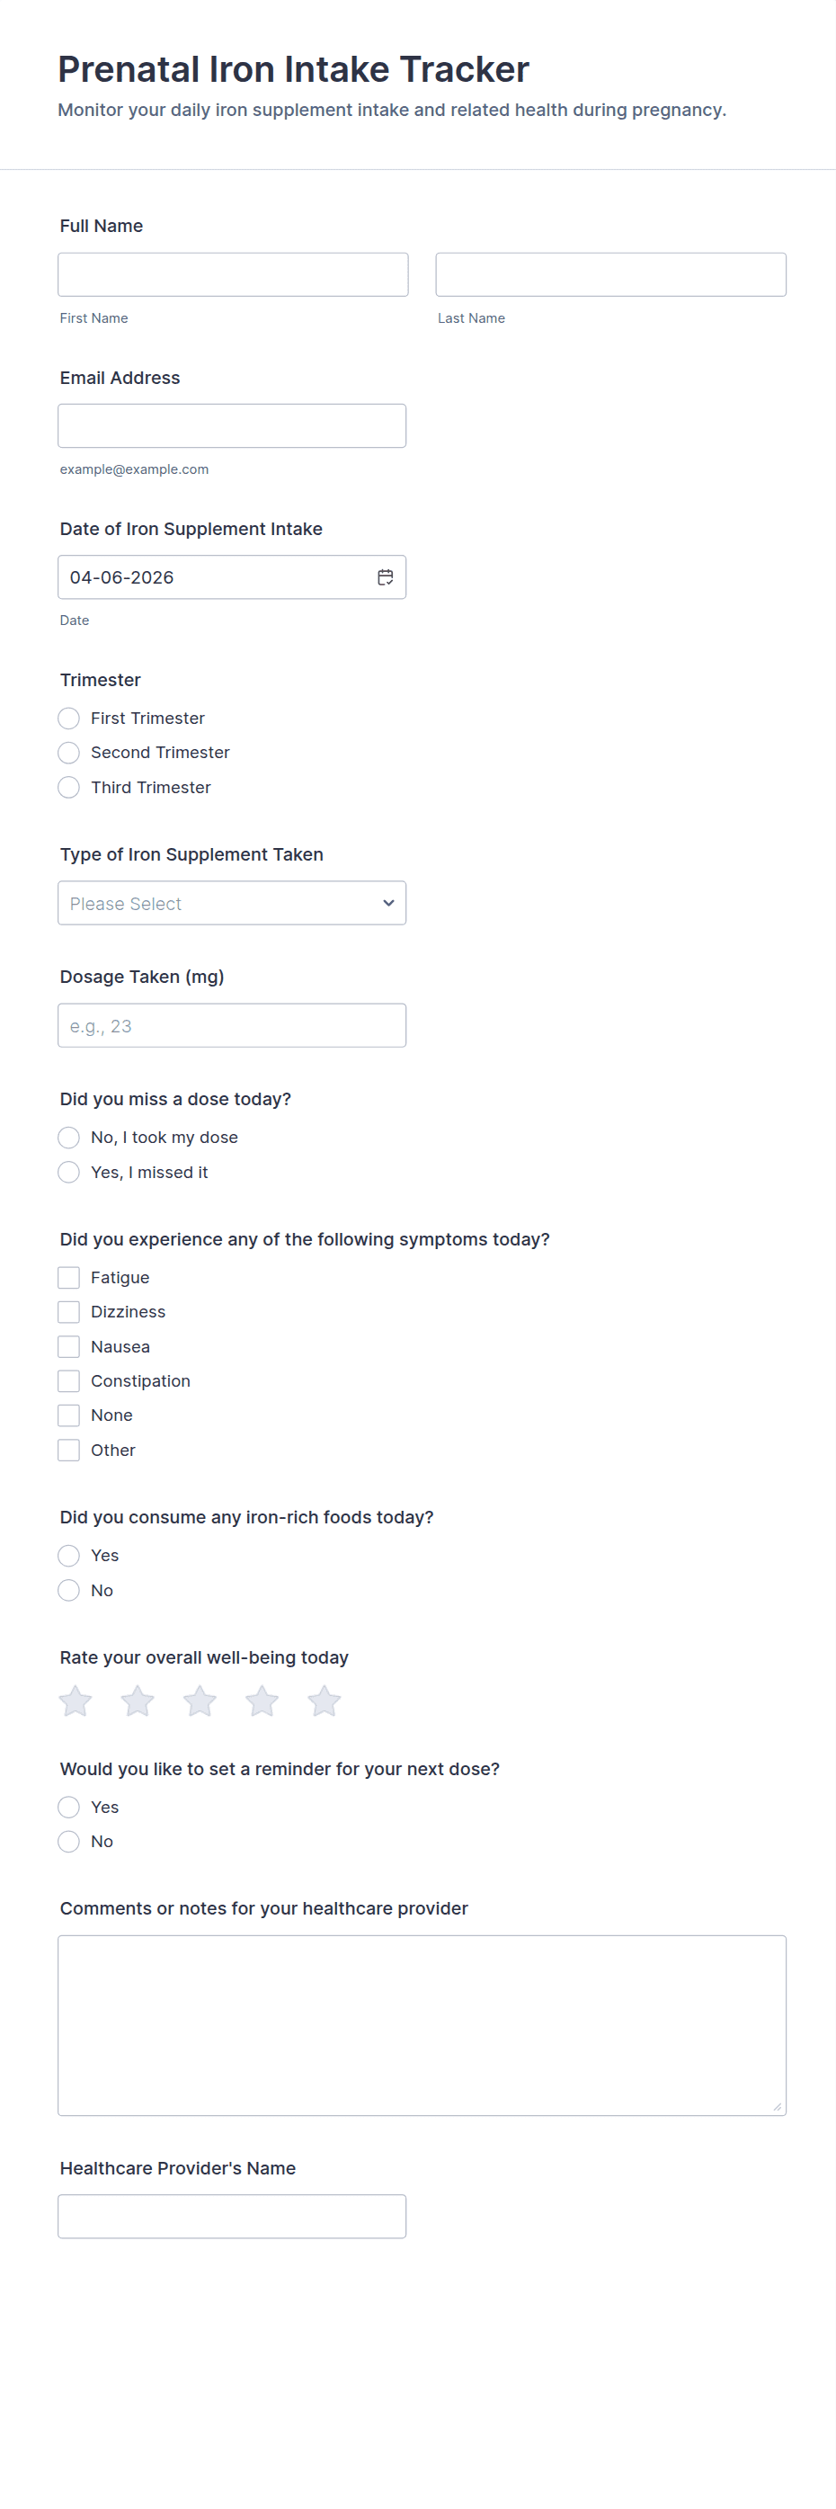
Task: Click the First Name input field
Action: 233,274
